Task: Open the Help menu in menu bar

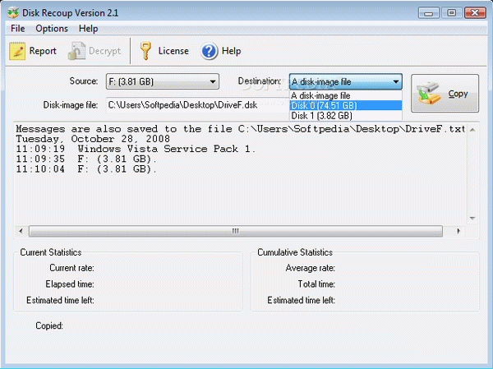Action: tap(89, 29)
